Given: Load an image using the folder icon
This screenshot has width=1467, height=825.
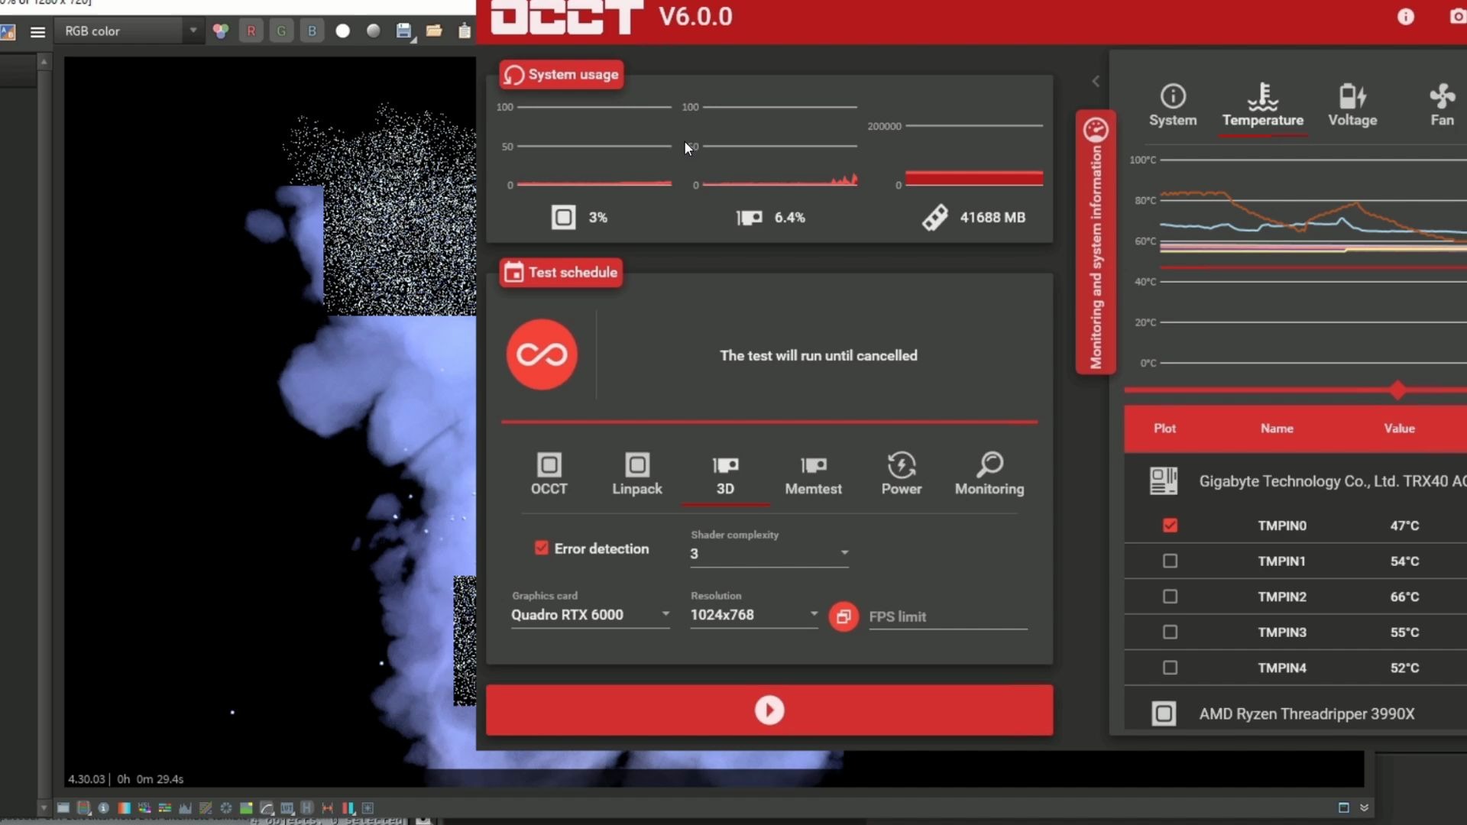Looking at the screenshot, I should [434, 31].
